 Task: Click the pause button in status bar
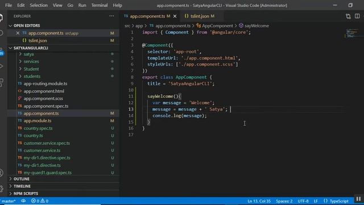tap(358, 199)
